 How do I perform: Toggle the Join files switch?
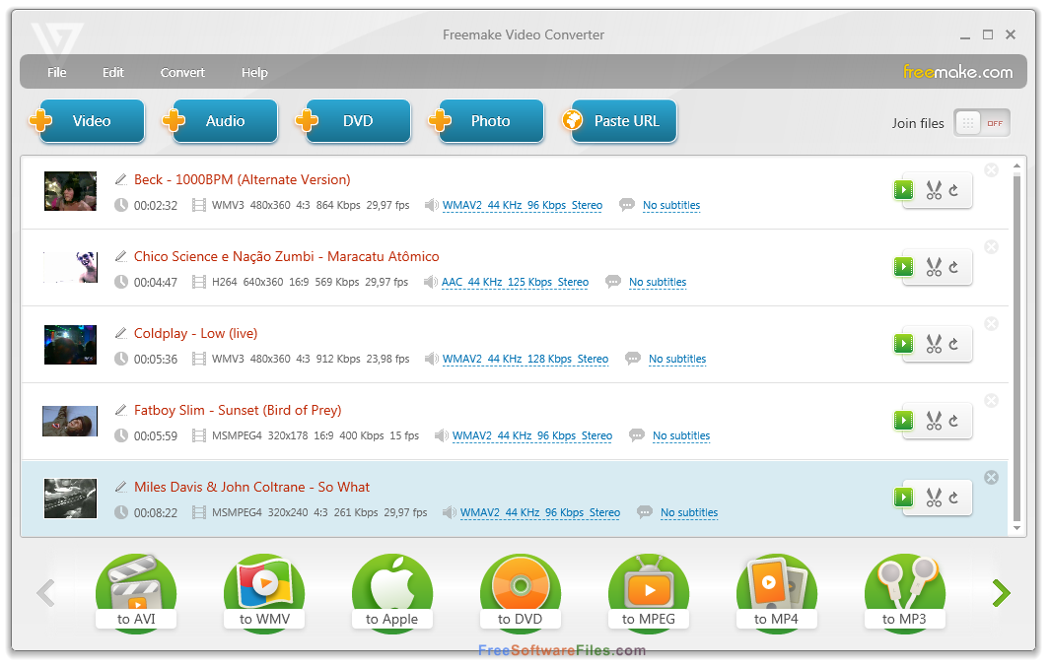pyautogui.click(x=982, y=123)
